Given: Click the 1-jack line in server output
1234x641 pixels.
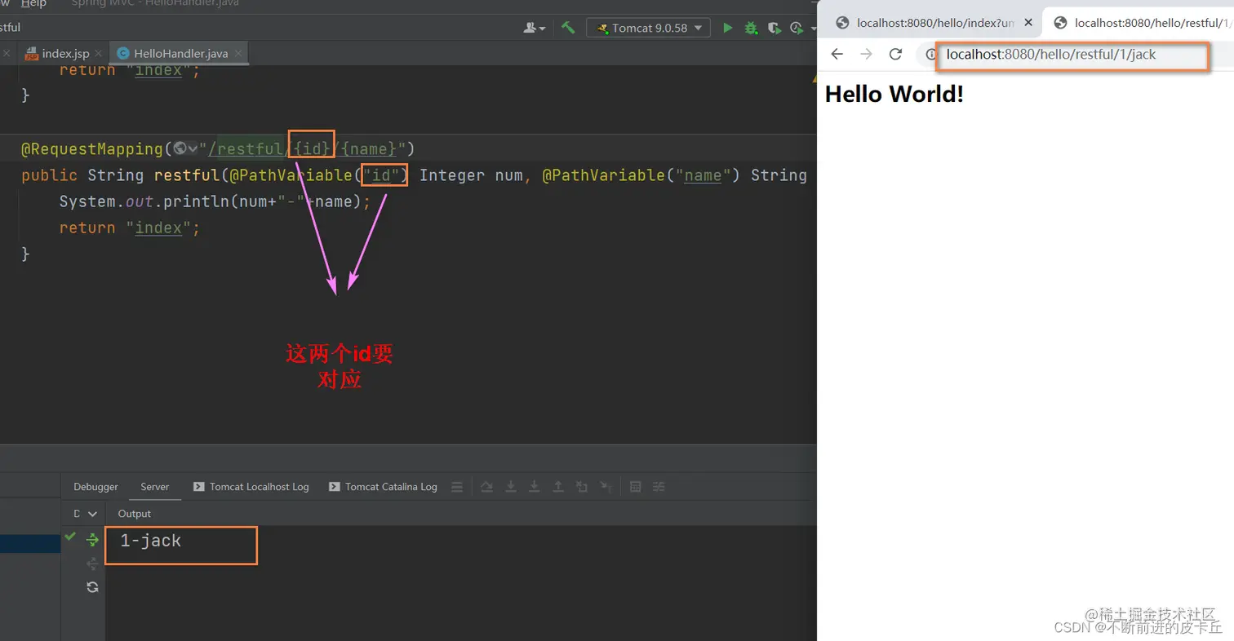Looking at the screenshot, I should pos(150,540).
